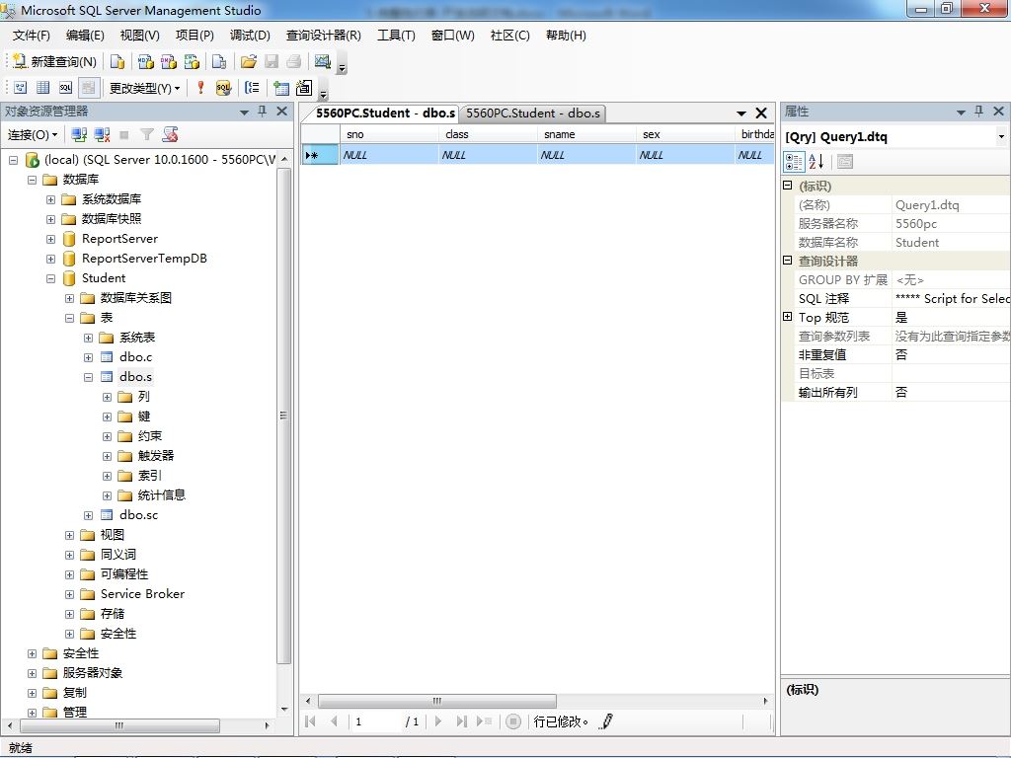Click the SQL Server Compact query icon
1011x758 pixels.
click(219, 61)
